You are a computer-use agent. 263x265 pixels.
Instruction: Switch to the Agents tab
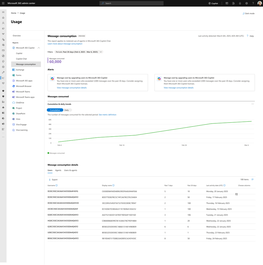tap(58, 170)
